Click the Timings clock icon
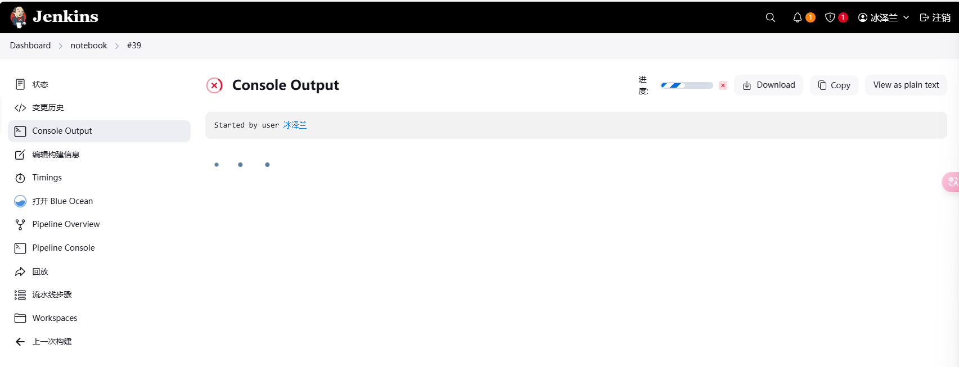This screenshot has height=367, width=959. coord(20,178)
